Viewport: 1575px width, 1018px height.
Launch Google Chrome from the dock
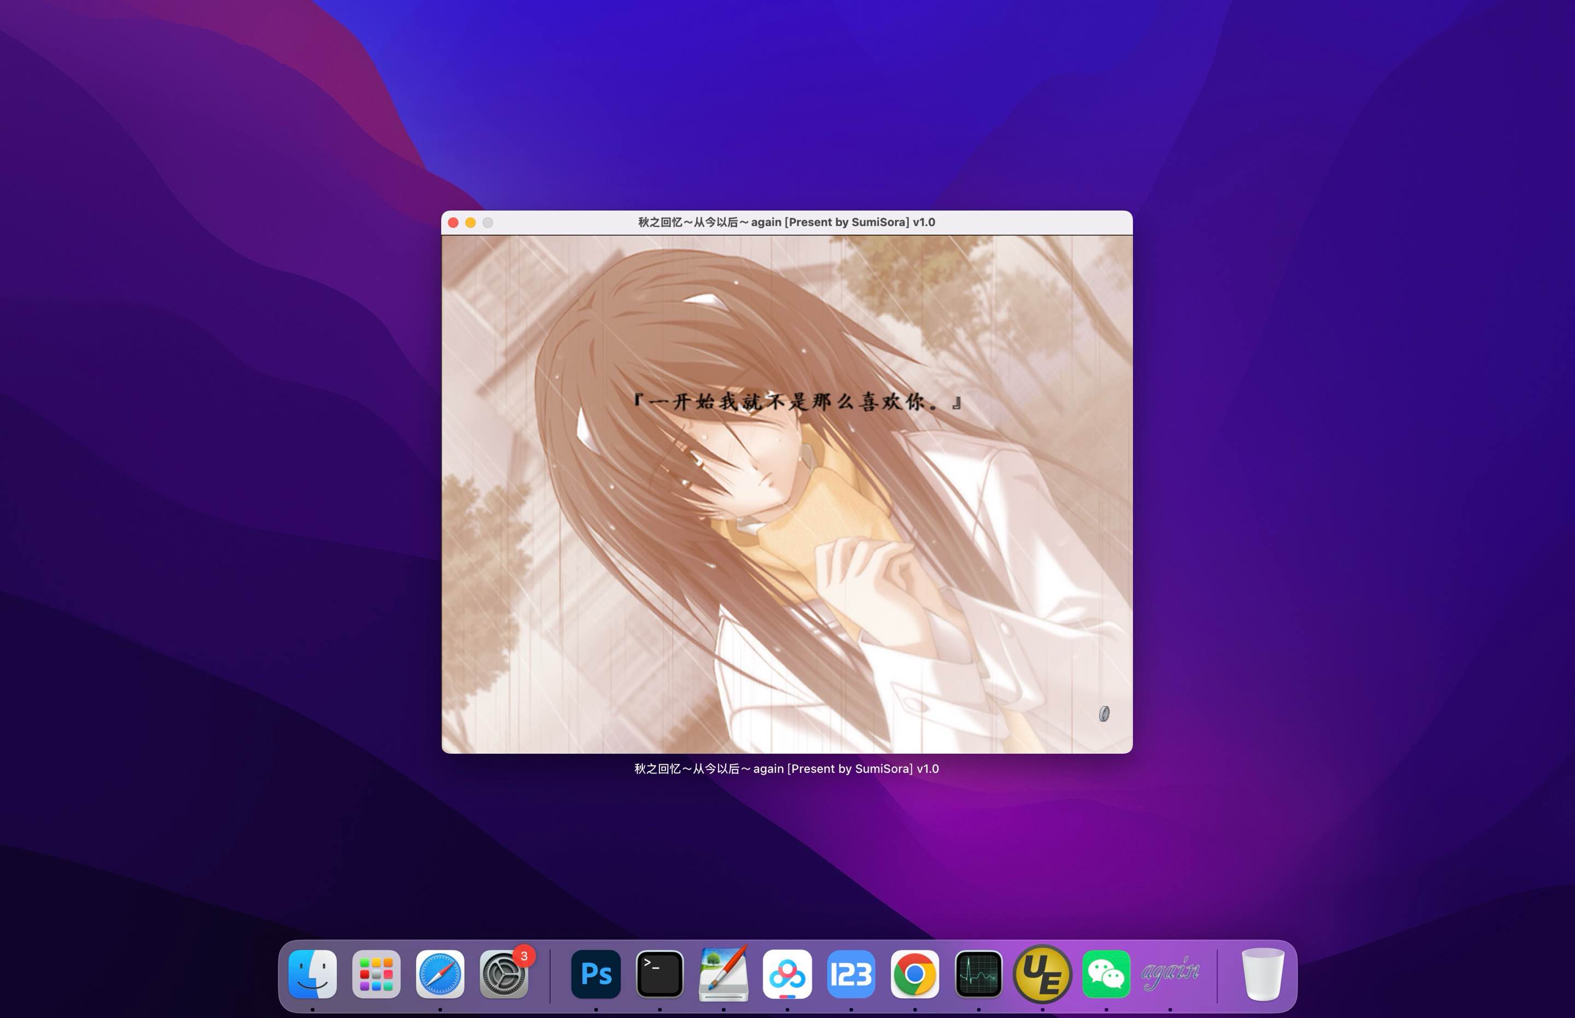pos(914,974)
